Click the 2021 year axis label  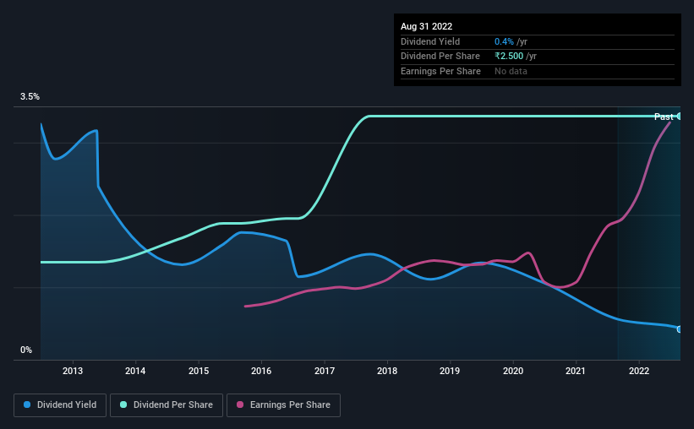[x=576, y=371]
